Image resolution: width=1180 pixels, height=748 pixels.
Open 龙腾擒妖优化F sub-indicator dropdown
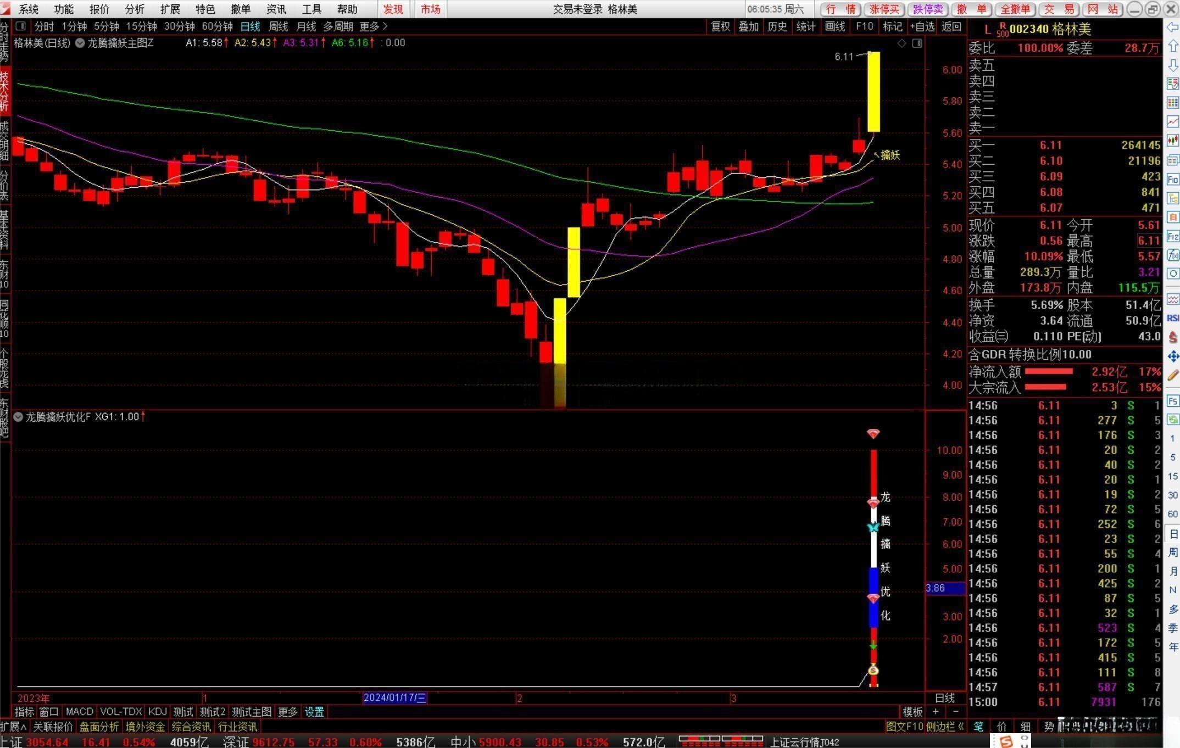(18, 417)
